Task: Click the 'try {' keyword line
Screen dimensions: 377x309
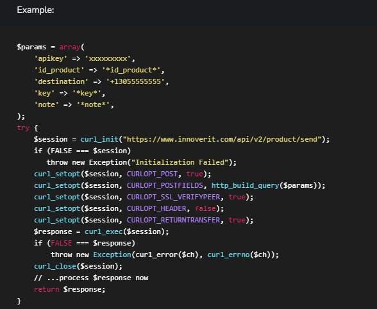Action: [x=28, y=128]
